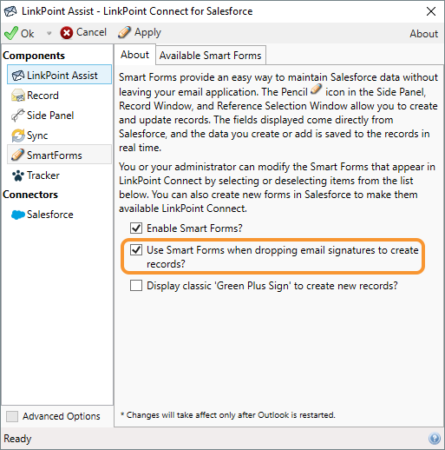Viewport: 445px width, 450px height.
Task: Click the LinkPoint Assist envelope icon in sidebar
Action: (x=18, y=76)
